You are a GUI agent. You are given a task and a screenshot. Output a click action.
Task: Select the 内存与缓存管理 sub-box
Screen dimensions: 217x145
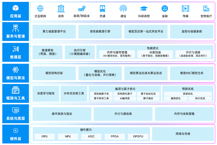tap(117, 54)
